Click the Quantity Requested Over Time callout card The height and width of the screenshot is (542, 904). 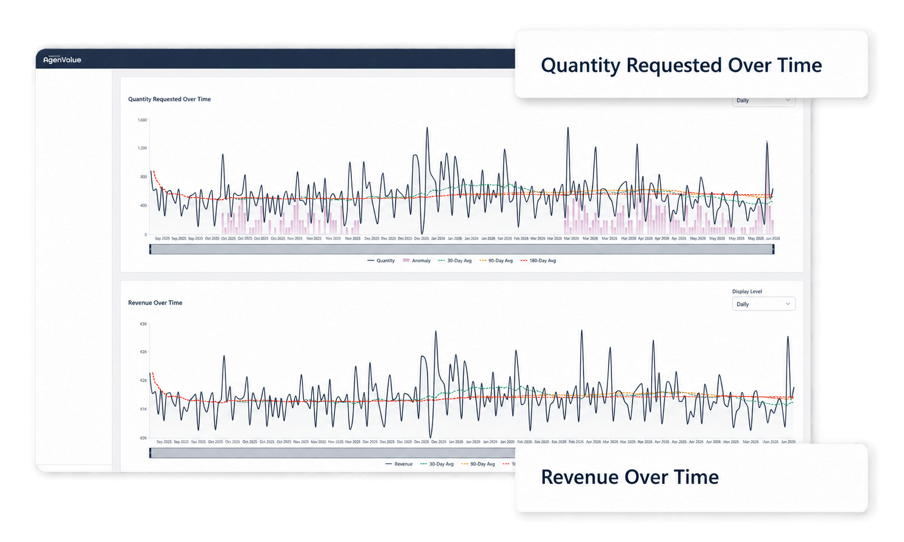(691, 64)
